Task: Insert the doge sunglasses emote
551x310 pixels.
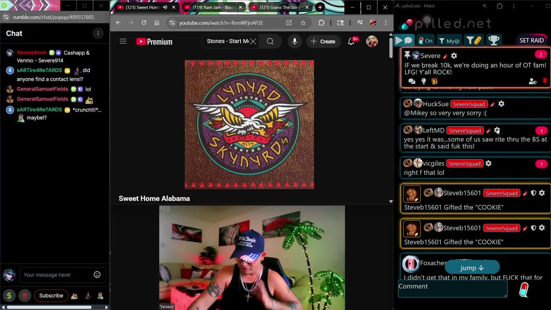Action: [74, 296]
